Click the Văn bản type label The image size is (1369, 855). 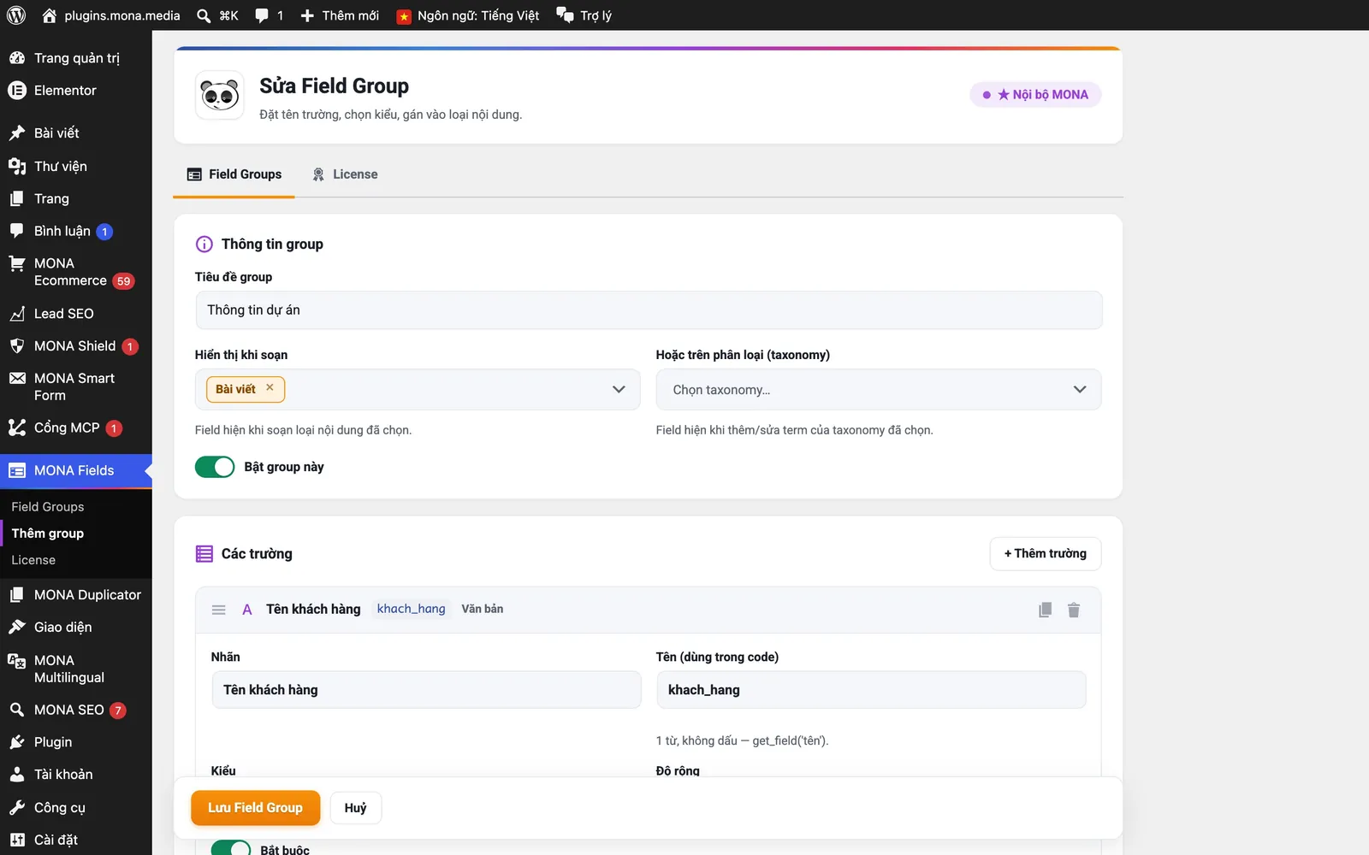tap(483, 609)
